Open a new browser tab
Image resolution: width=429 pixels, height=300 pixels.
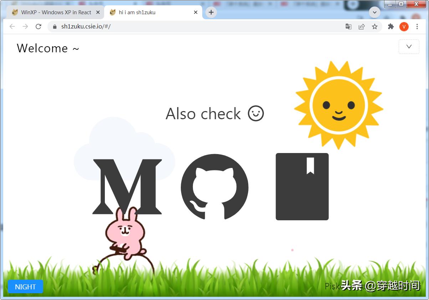pos(211,12)
